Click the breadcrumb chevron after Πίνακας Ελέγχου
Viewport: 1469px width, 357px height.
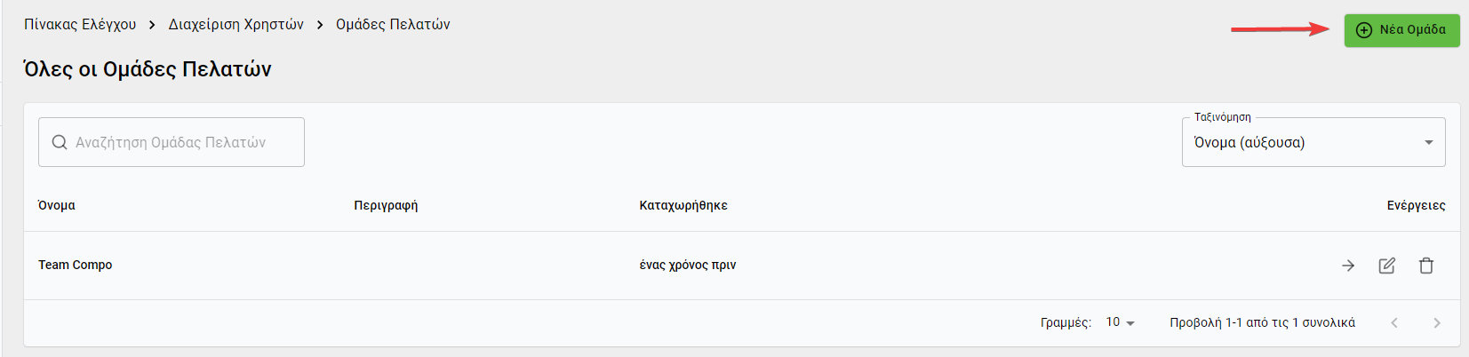coord(152,25)
